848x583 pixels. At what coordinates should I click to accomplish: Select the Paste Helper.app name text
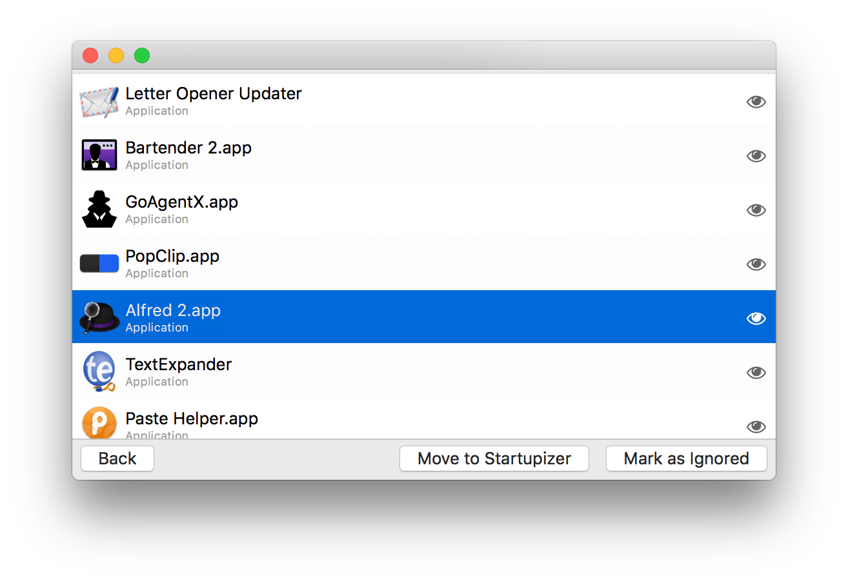[x=192, y=419]
